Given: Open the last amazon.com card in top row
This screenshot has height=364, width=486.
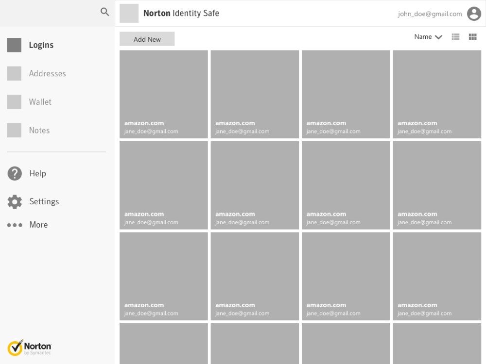Looking at the screenshot, I should (437, 94).
